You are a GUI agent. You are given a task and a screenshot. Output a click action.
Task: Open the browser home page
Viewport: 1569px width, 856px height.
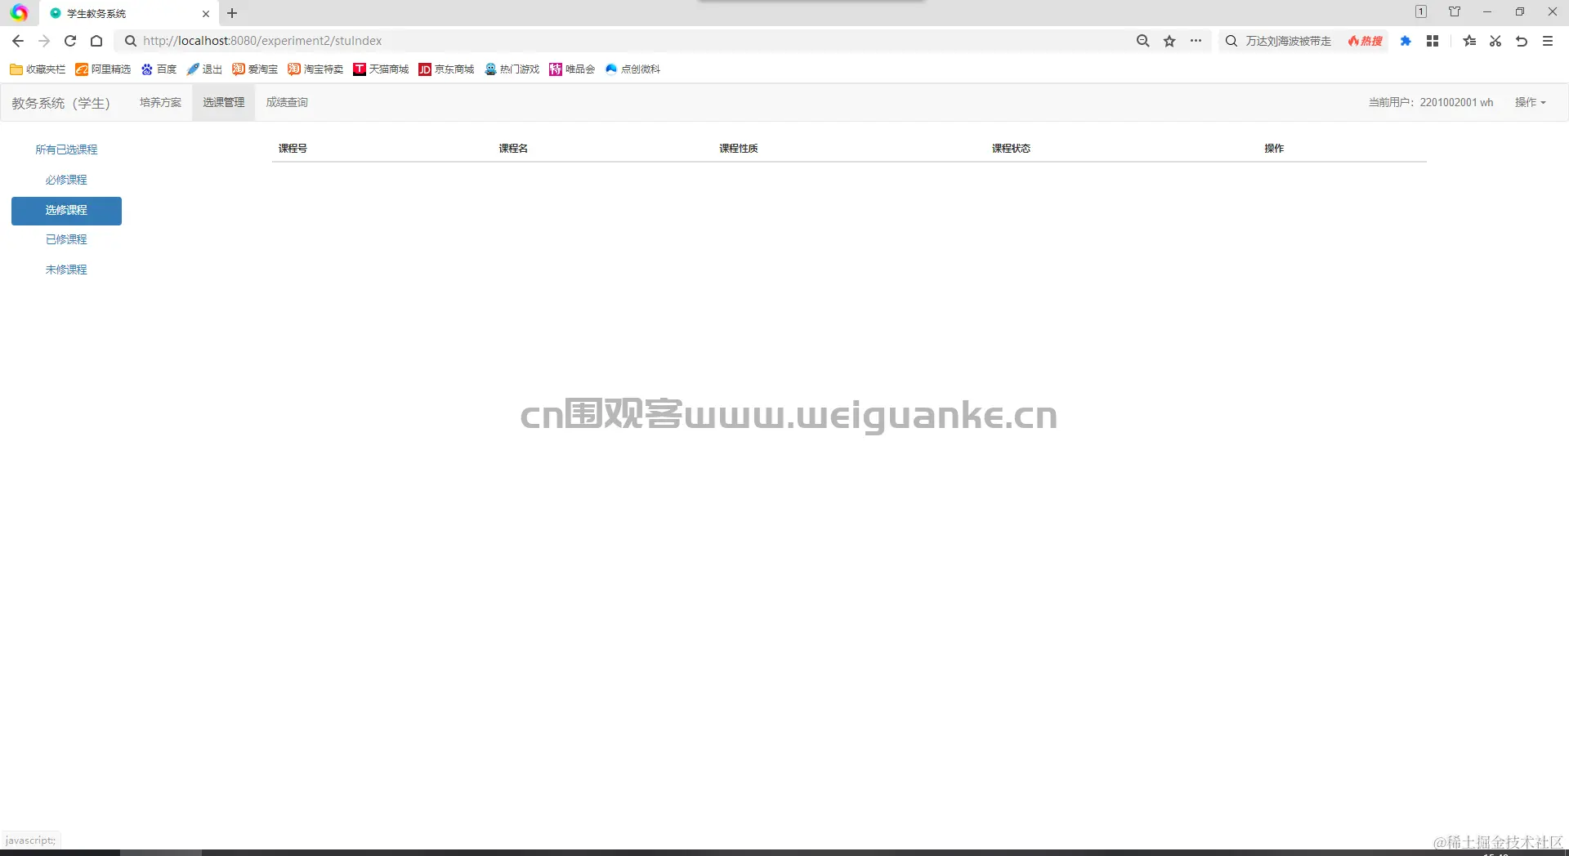click(96, 41)
